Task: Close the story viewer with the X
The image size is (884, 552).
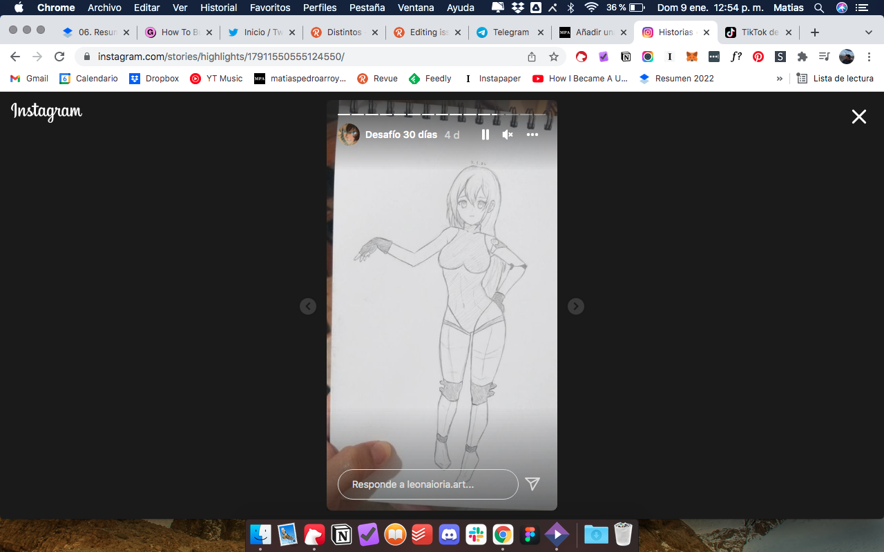Action: tap(859, 117)
